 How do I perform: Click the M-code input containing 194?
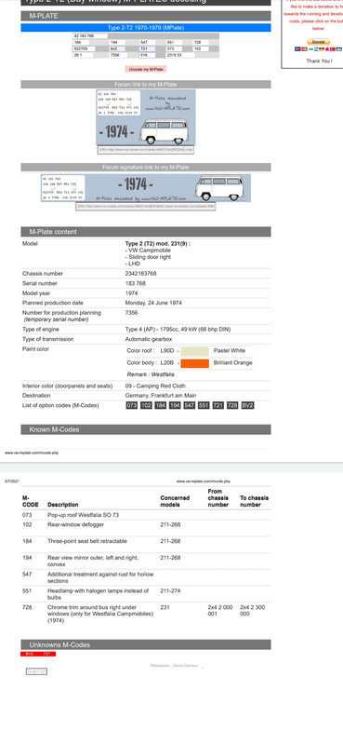[117, 43]
